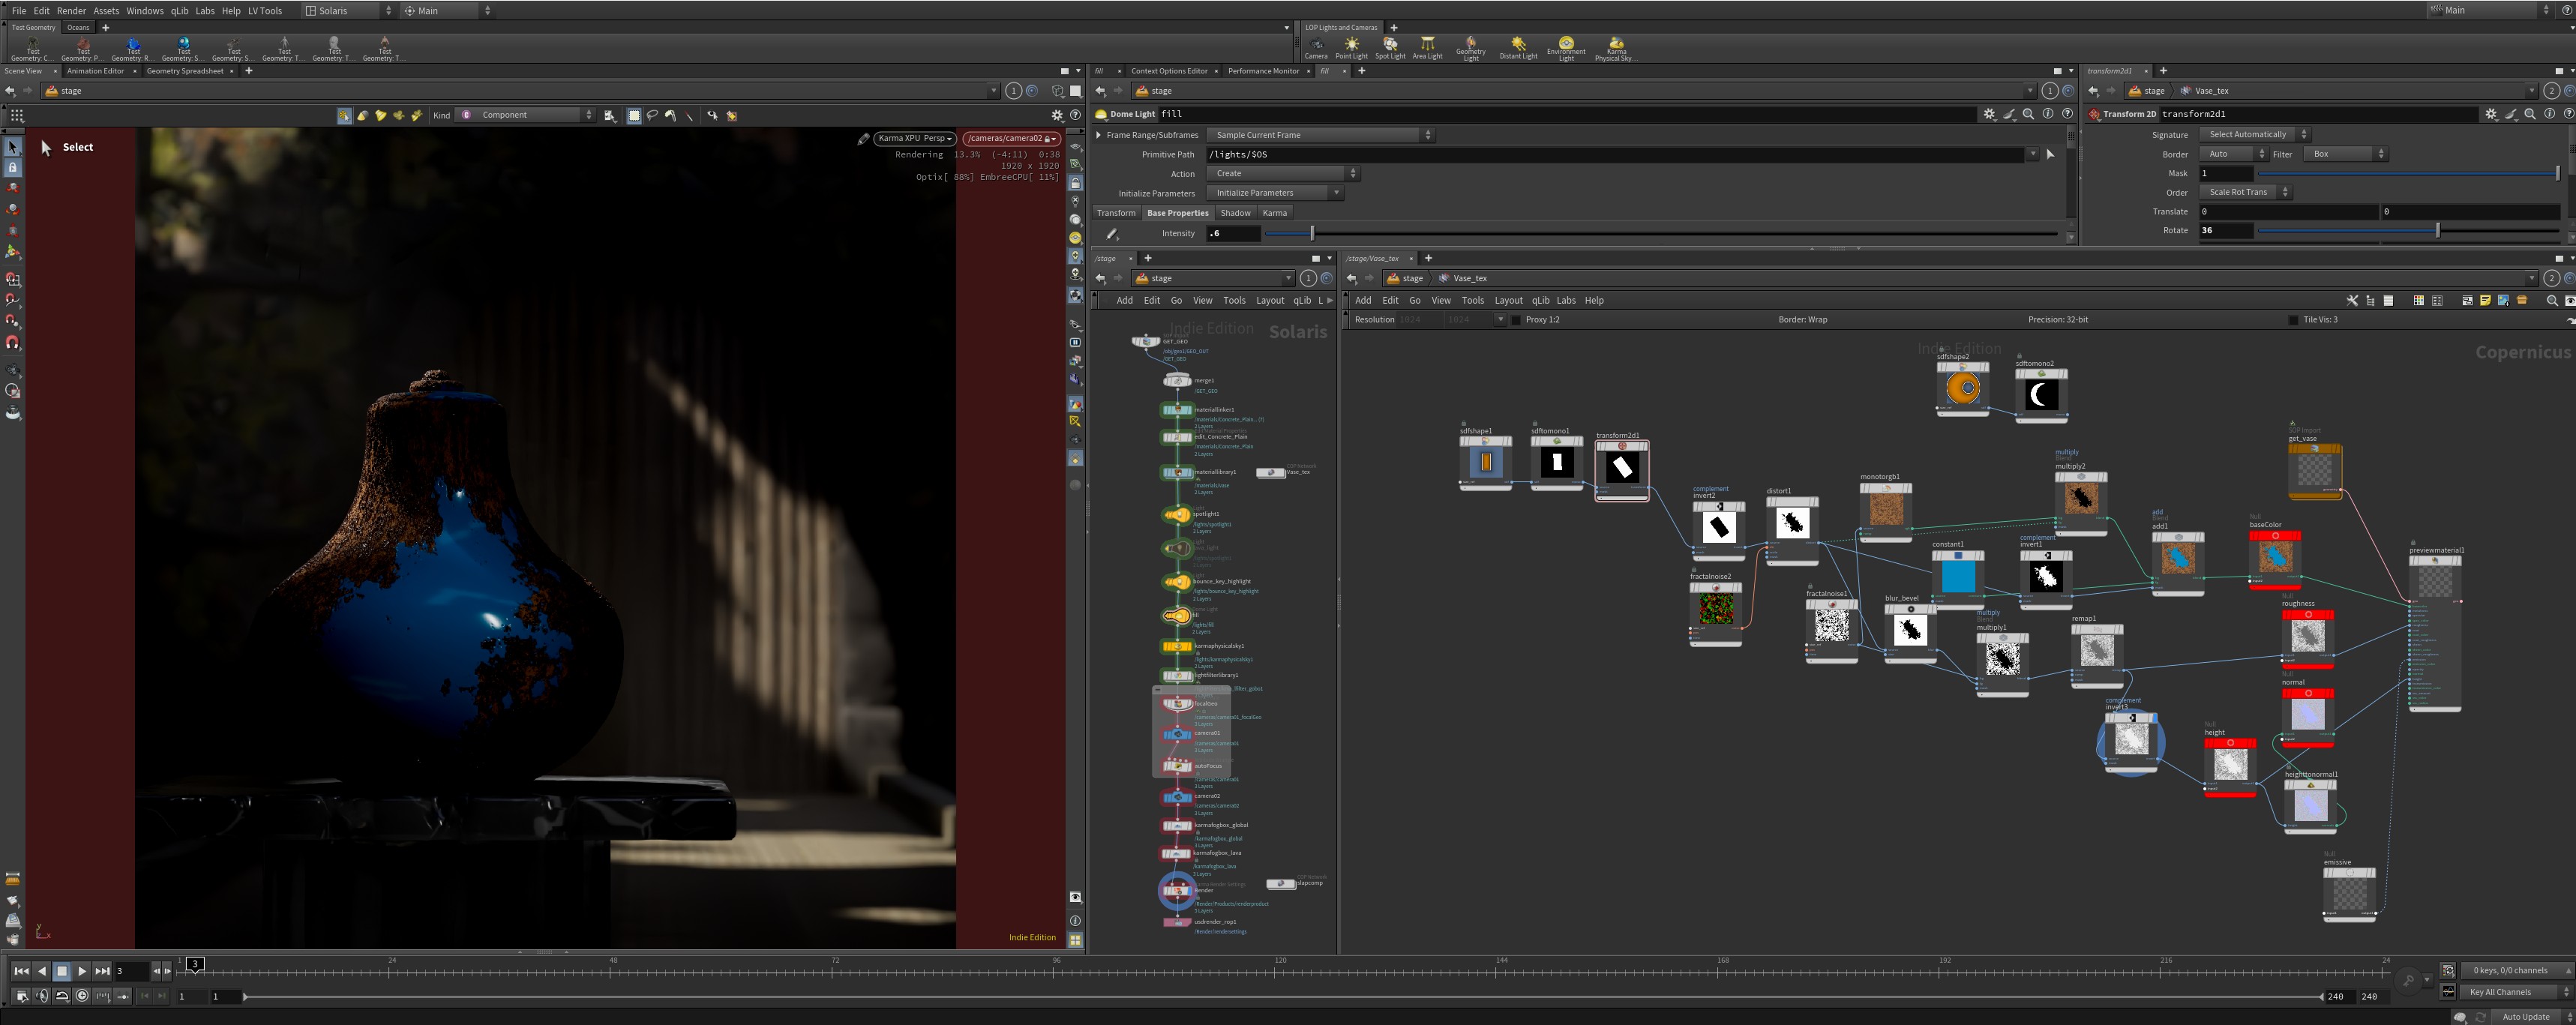This screenshot has width=2576, height=1025.
Task: Stop timeline playback
Action: (62, 971)
